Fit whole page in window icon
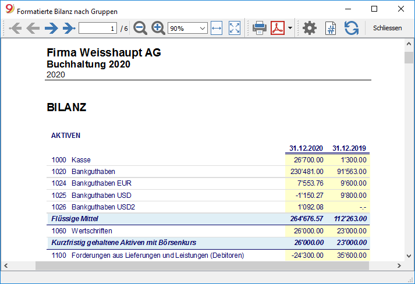 click(x=235, y=28)
